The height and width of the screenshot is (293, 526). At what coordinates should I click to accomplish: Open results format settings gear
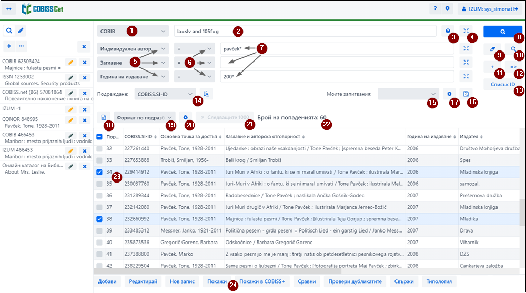[x=186, y=117]
